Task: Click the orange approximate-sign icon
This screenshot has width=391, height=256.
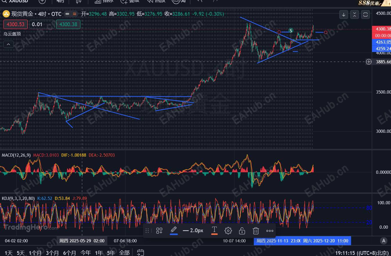Action: (x=75, y=14)
